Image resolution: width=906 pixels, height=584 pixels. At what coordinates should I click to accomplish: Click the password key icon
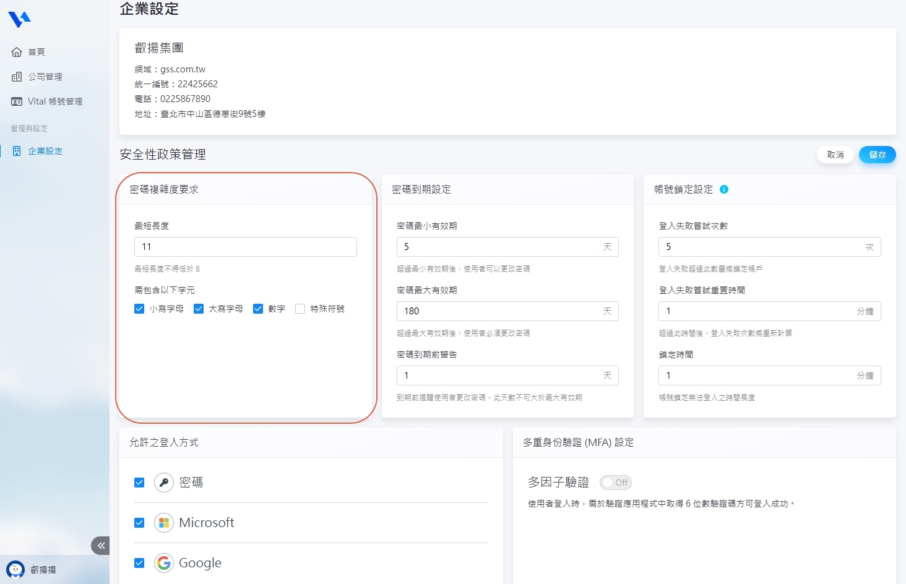tap(164, 483)
